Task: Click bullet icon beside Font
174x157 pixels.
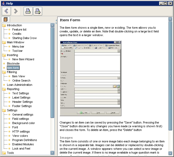Action: coord(10,127)
